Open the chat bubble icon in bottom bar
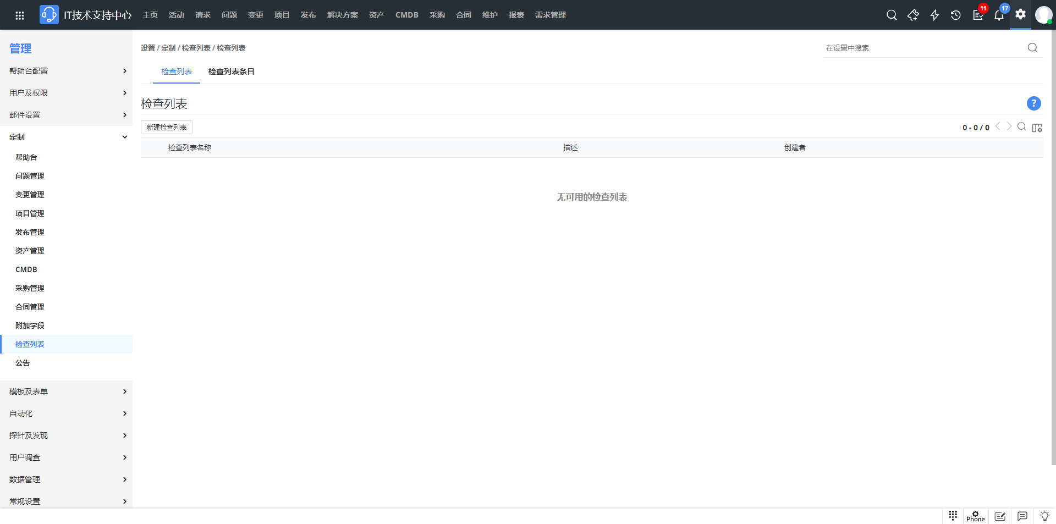The width and height of the screenshot is (1056, 524). tap(1022, 516)
